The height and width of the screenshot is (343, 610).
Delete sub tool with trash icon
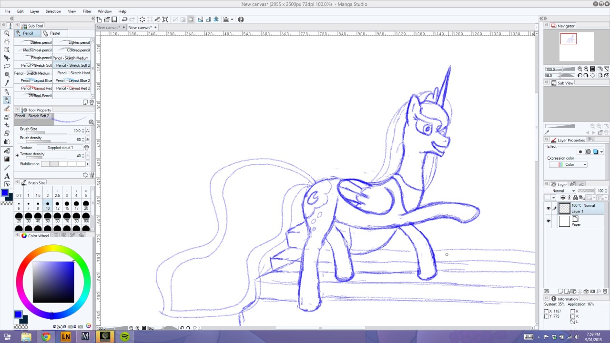[91, 102]
